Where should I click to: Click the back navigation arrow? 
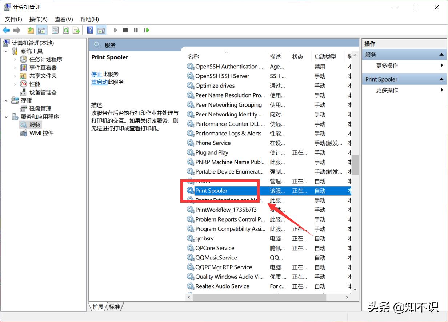pos(6,30)
